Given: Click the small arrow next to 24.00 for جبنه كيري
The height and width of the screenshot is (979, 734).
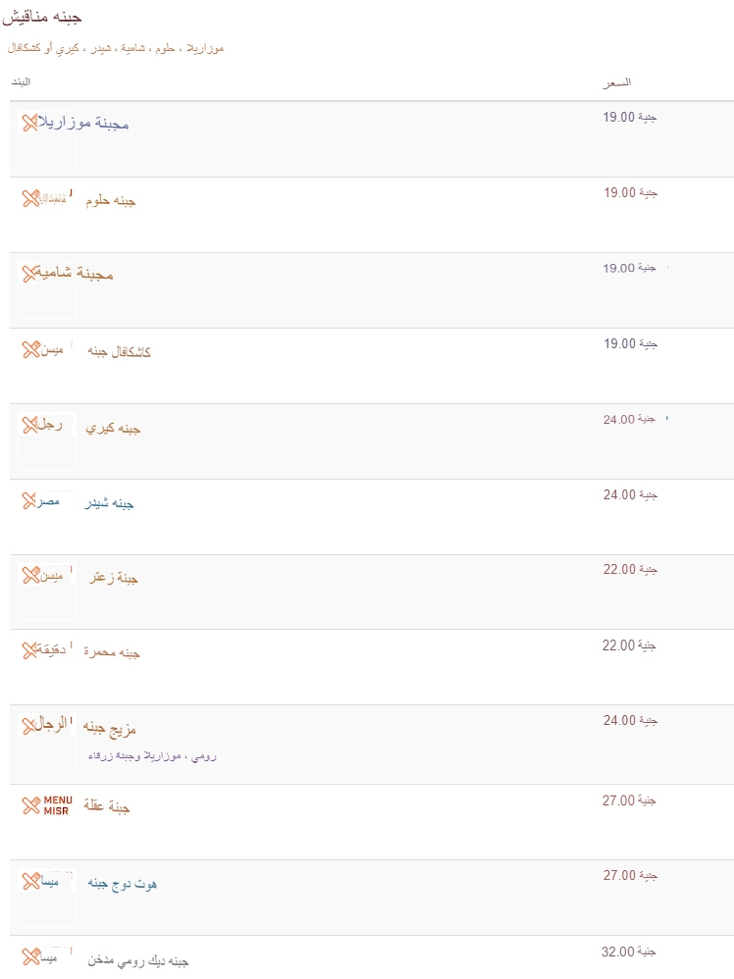Looking at the screenshot, I should pos(667,418).
